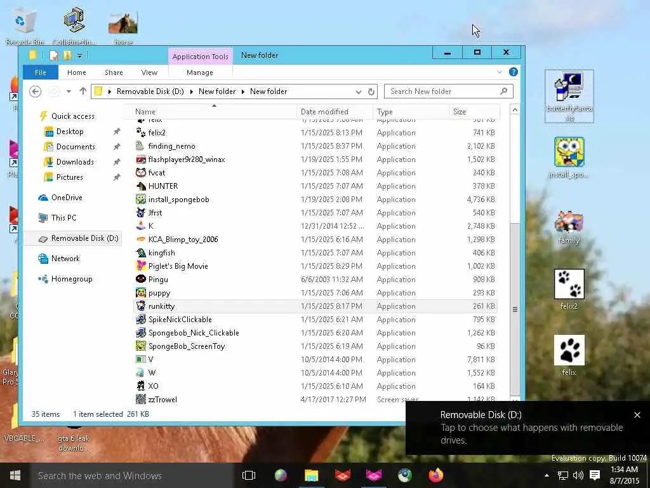This screenshot has height=488, width=650.
Task: Click the scroll up arrow of file list
Action: tap(515, 110)
